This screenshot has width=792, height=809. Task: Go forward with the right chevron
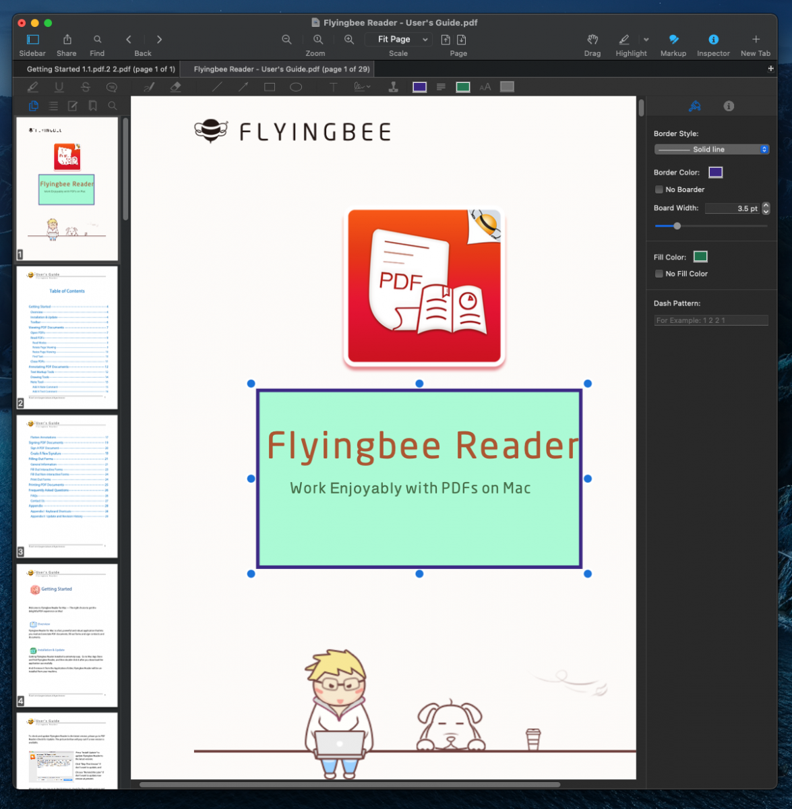click(159, 40)
